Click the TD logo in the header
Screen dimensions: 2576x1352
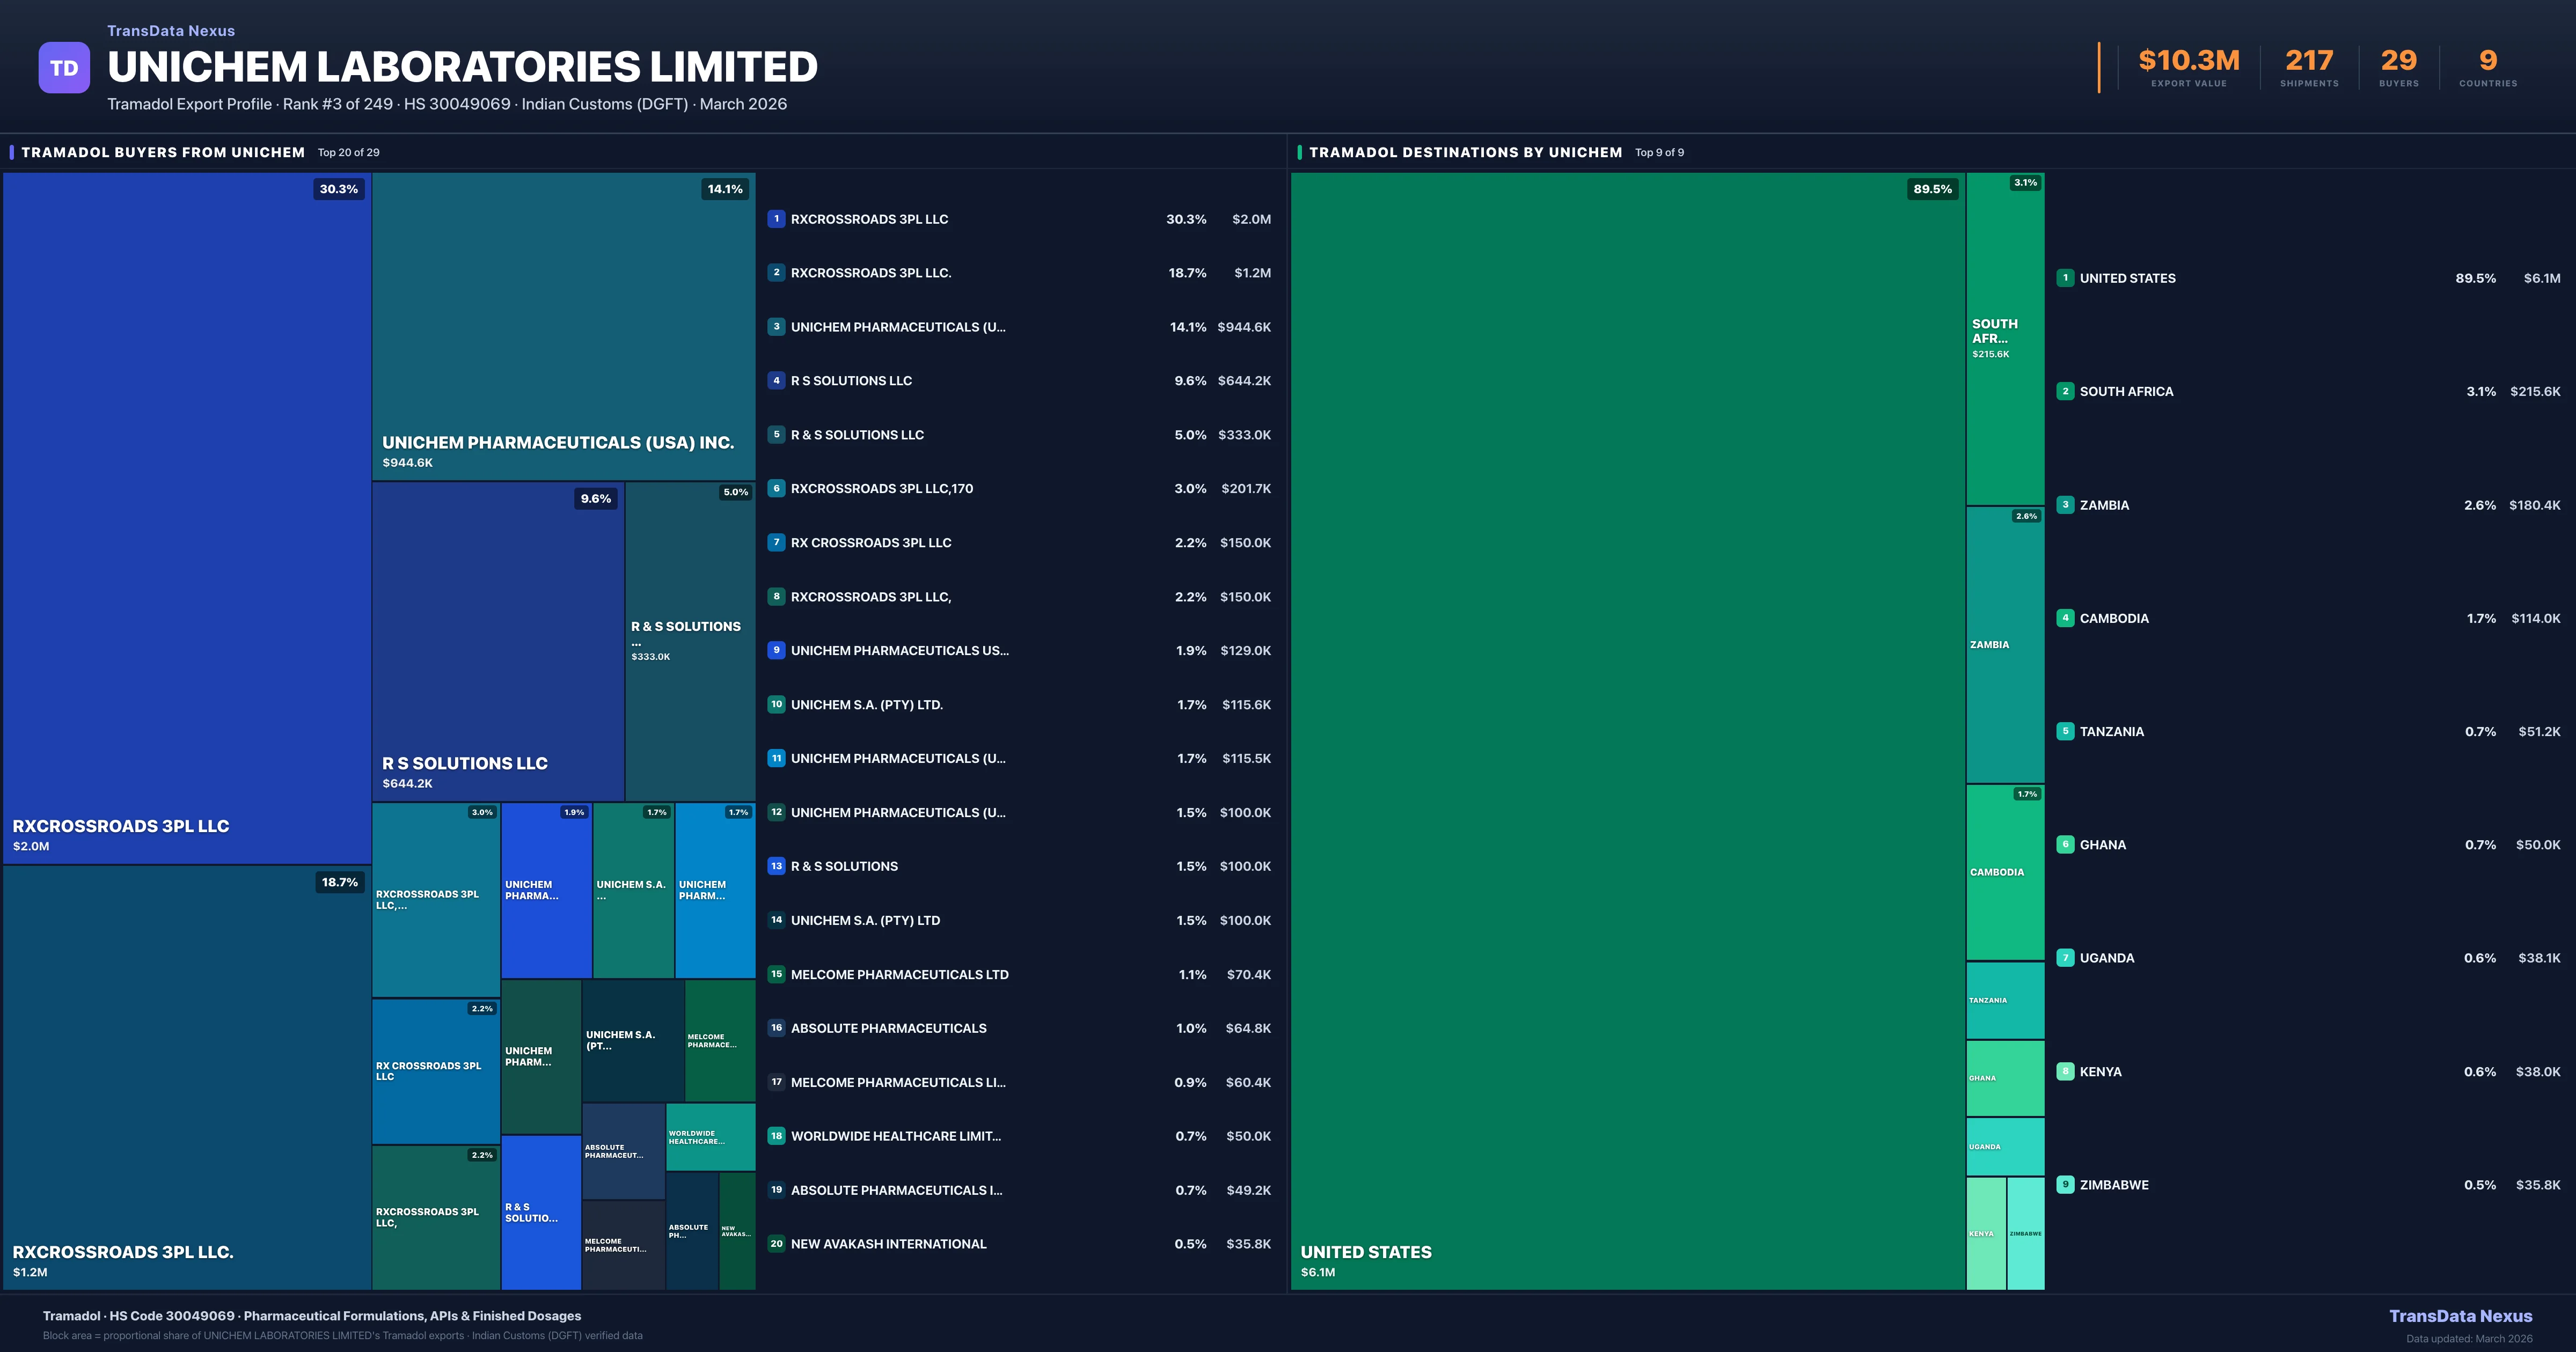point(64,67)
